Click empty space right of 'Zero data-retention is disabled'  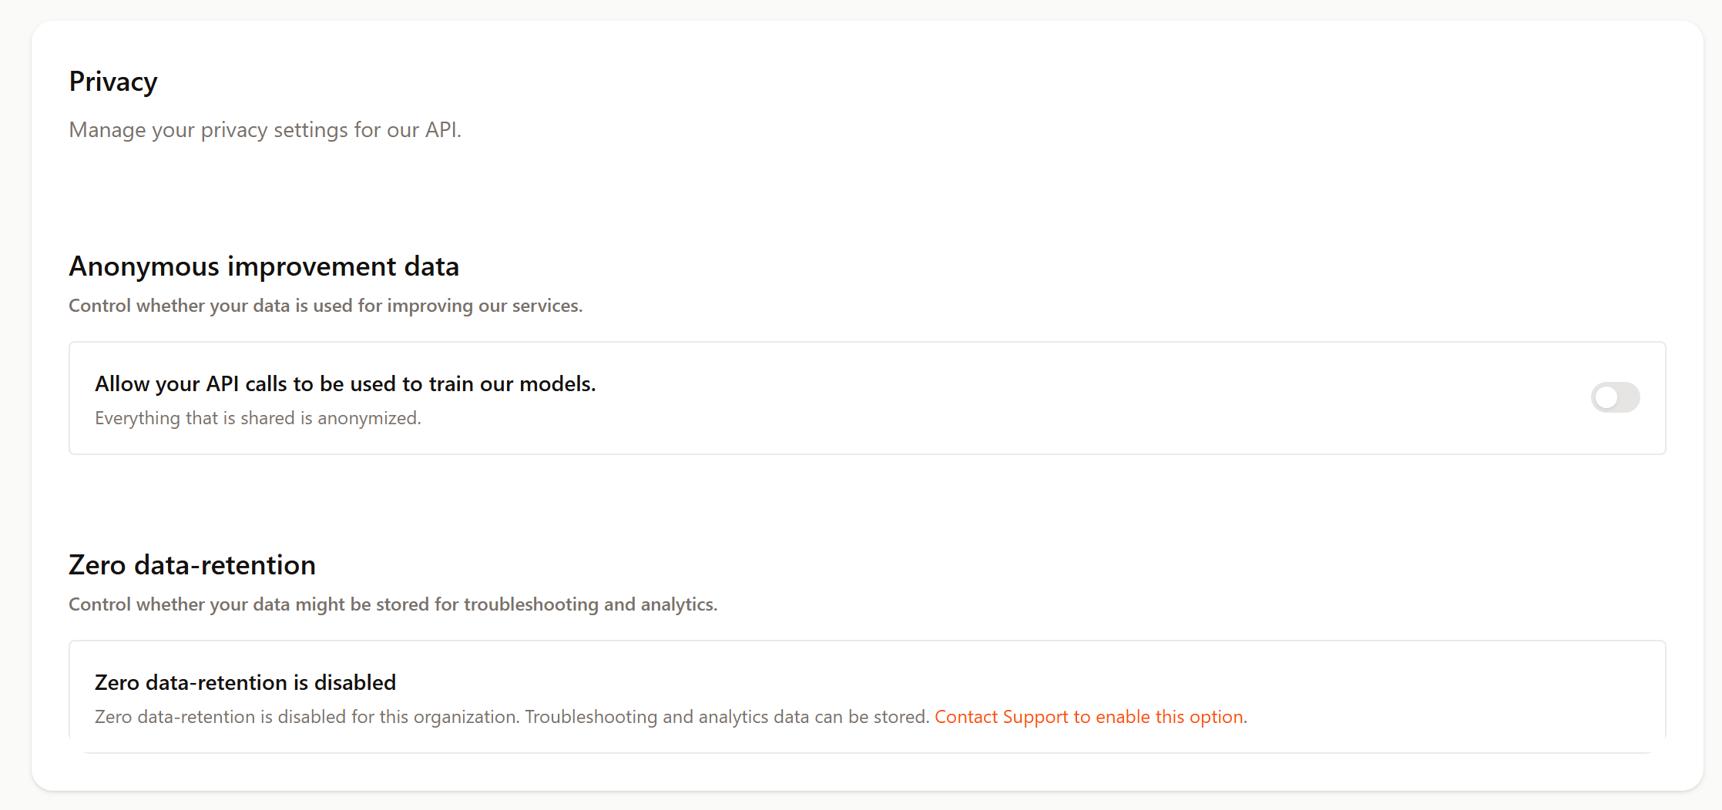tap(925, 683)
